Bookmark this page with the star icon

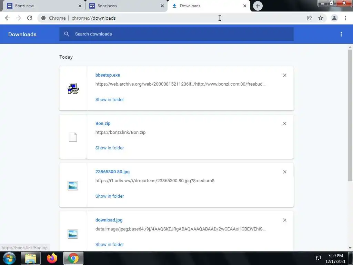pos(321,18)
